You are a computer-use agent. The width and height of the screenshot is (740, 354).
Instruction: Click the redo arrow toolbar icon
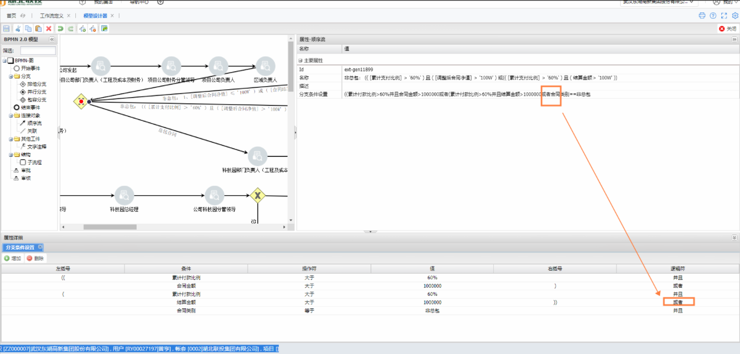tap(71, 29)
